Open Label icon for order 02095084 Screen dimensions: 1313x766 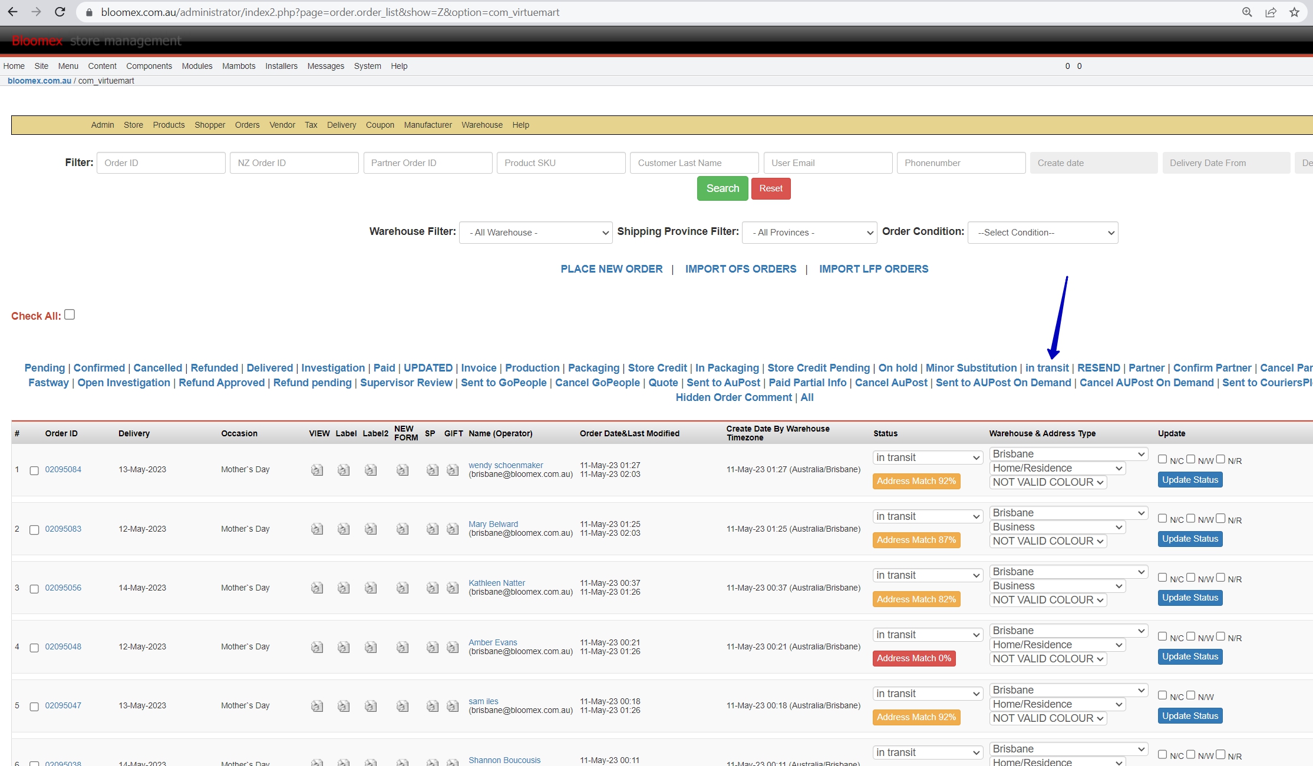[344, 470]
